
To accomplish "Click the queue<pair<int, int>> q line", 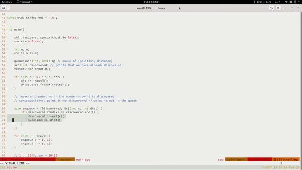I will (63, 61).
